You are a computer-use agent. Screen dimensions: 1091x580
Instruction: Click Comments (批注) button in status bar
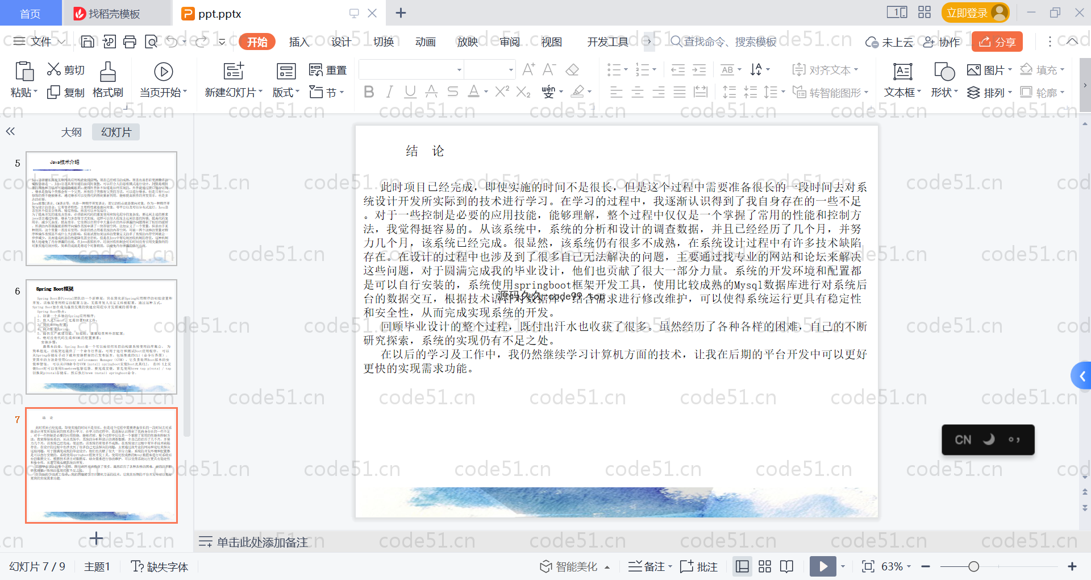[699, 566]
